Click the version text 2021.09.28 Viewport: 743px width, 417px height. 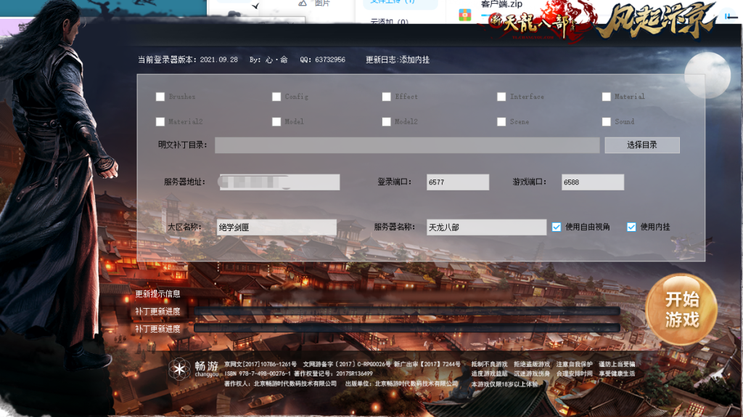219,60
